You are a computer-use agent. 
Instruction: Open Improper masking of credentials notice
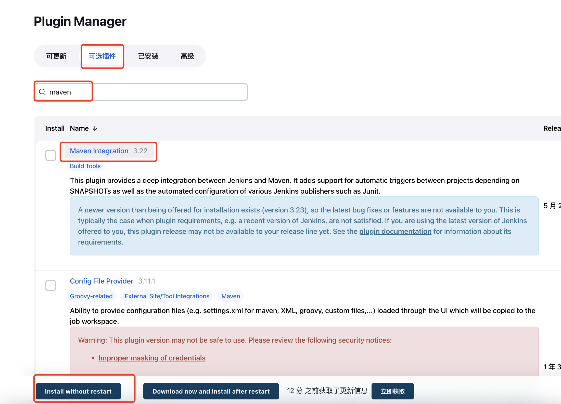click(152, 358)
